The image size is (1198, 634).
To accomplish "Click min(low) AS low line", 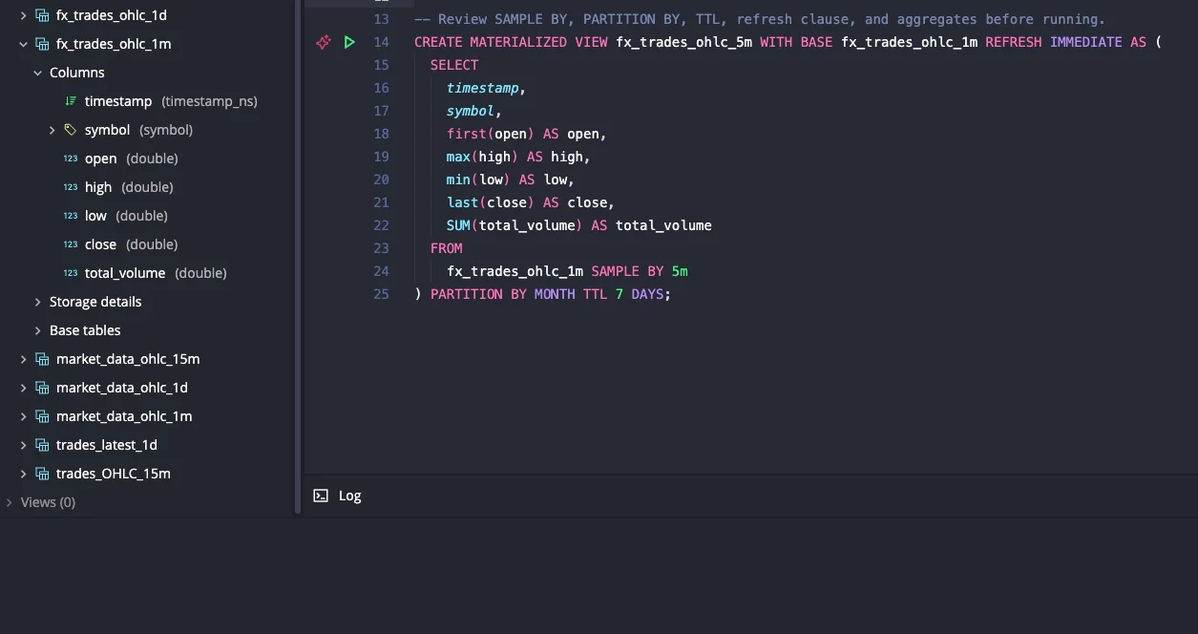I will (511, 180).
